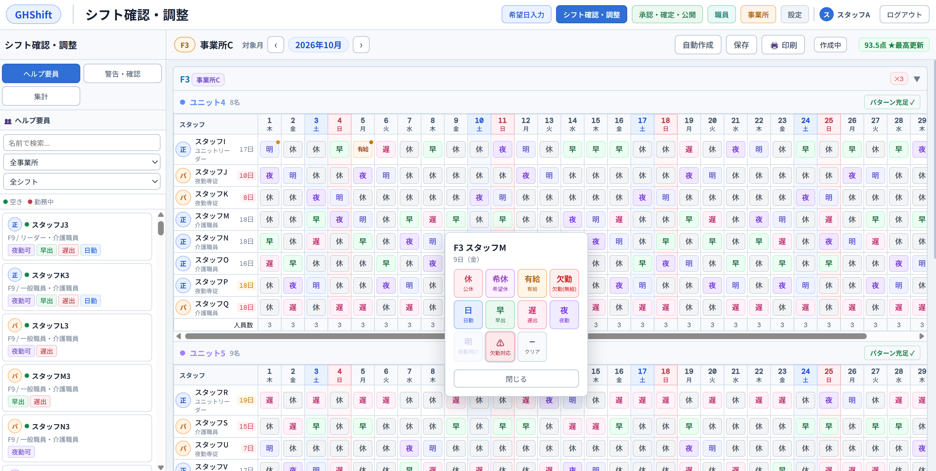Select 欠勤(無給) in the shift popup
Viewport: 936px width, 471px height.
564,283
